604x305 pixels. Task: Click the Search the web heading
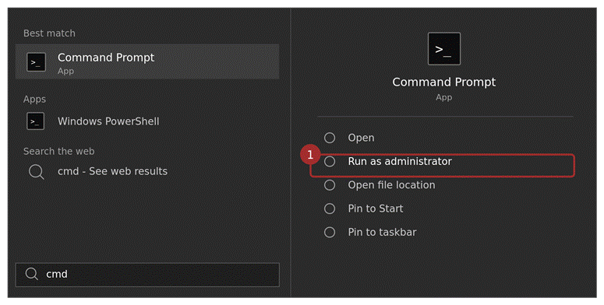(x=58, y=151)
